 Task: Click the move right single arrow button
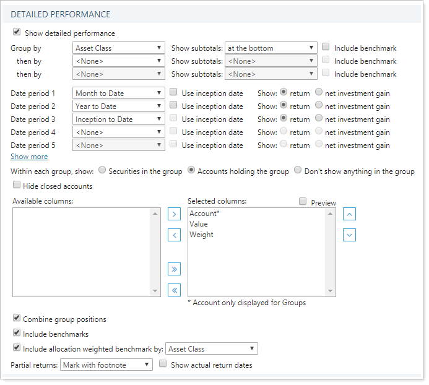(x=175, y=214)
